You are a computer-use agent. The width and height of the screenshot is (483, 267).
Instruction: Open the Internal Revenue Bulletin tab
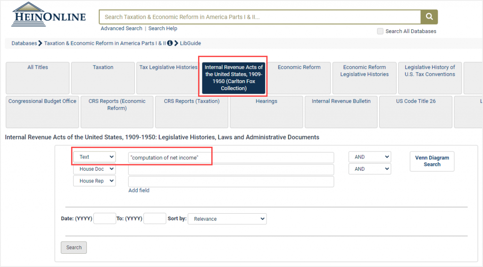[341, 112]
